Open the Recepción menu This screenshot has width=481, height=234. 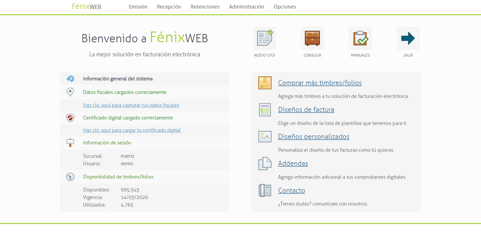point(169,7)
